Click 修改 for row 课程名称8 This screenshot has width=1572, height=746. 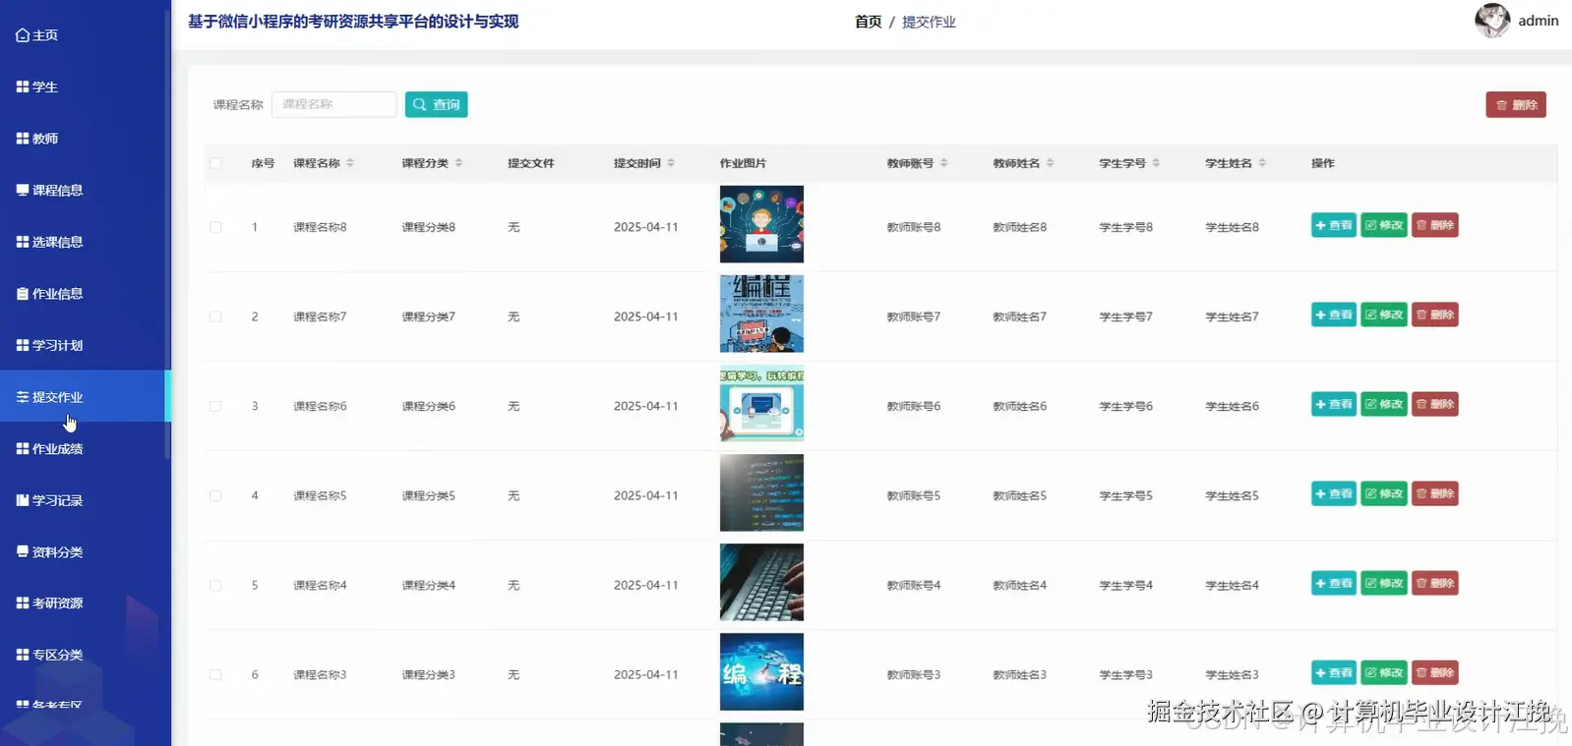point(1384,225)
